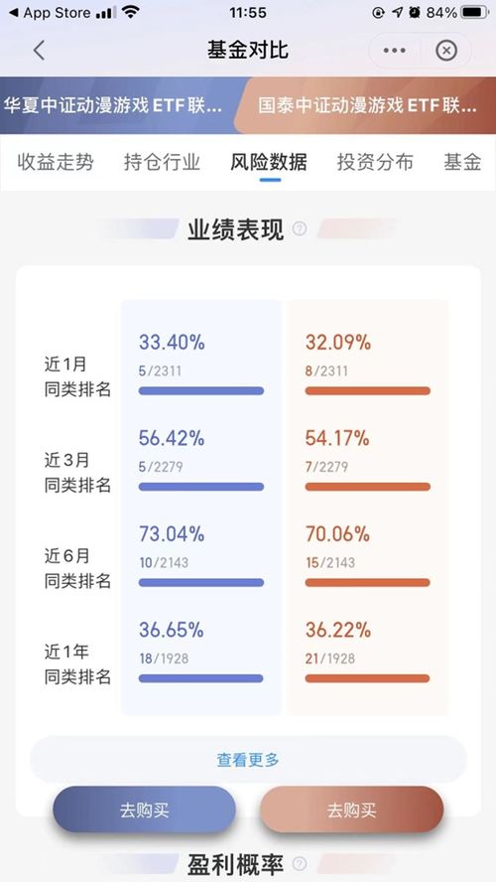Switch to 持仓行业 tab
Viewport: 496px width, 882px height.
tap(162, 162)
